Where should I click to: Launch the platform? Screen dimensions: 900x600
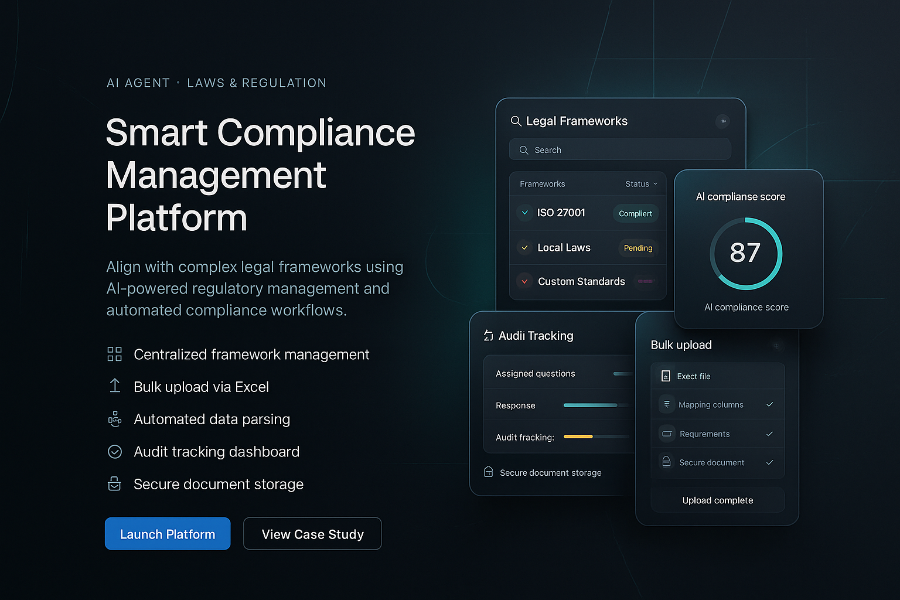point(168,534)
